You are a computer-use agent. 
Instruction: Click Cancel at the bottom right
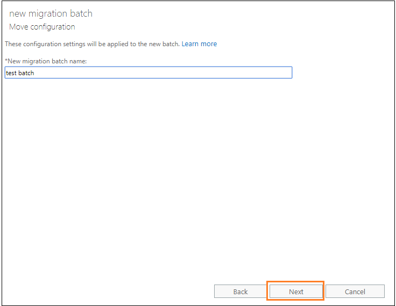pos(355,292)
